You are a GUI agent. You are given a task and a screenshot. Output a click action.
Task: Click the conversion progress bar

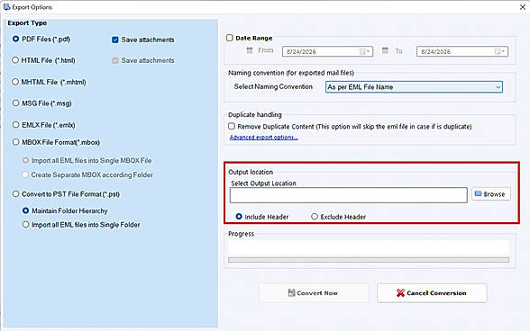point(369,260)
